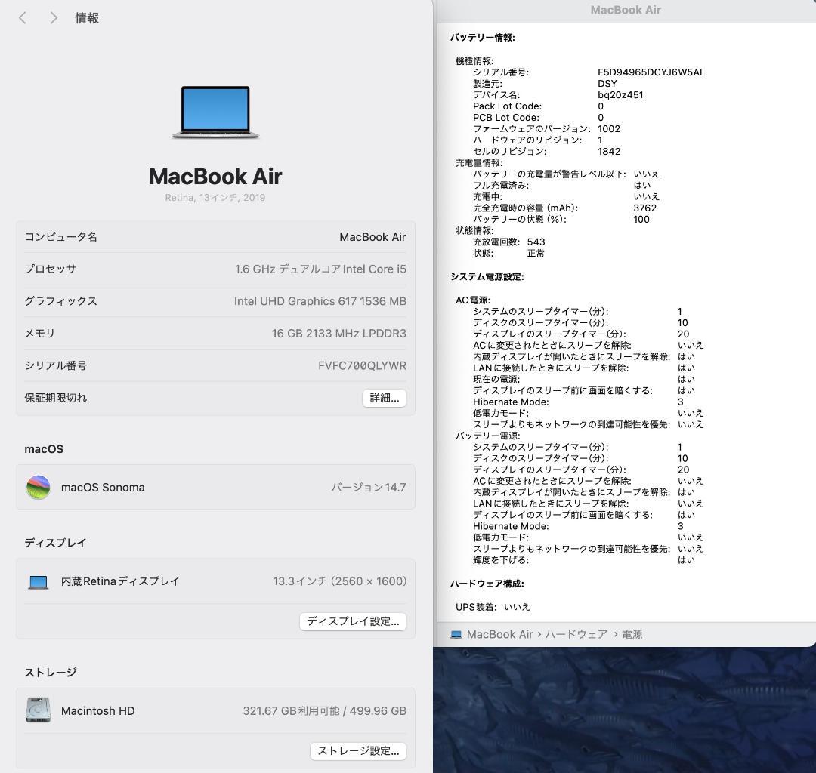
Task: Click the built-in Retina display icon
Action: click(38, 581)
